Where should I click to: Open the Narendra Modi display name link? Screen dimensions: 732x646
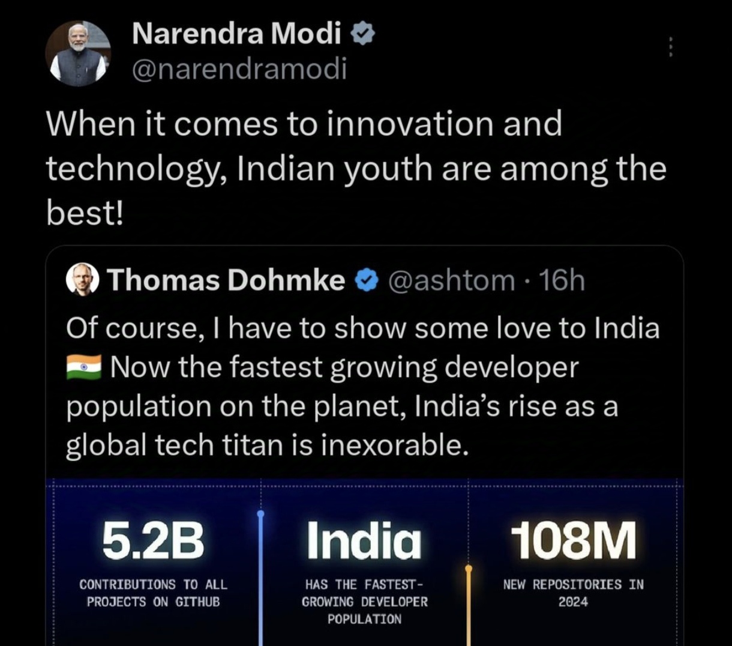click(x=236, y=34)
